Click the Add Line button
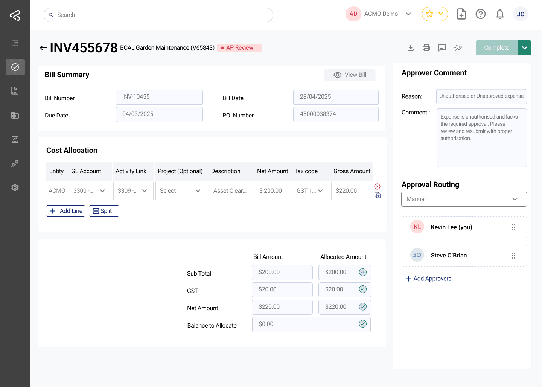The height and width of the screenshot is (387, 542). [x=66, y=211]
